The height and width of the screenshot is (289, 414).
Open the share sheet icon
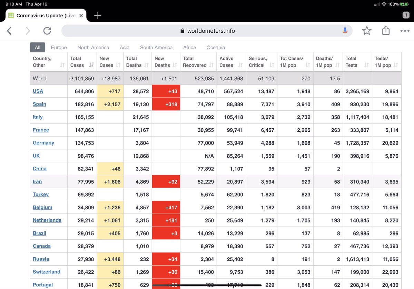click(386, 31)
